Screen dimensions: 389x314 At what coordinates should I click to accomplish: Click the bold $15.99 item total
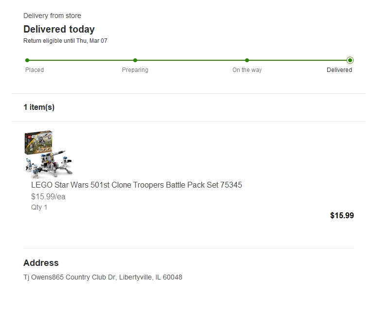click(342, 215)
